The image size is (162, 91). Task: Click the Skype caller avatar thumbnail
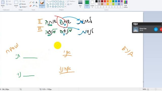pos(136,29)
